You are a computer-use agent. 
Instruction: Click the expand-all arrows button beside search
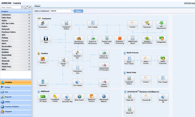27,7
